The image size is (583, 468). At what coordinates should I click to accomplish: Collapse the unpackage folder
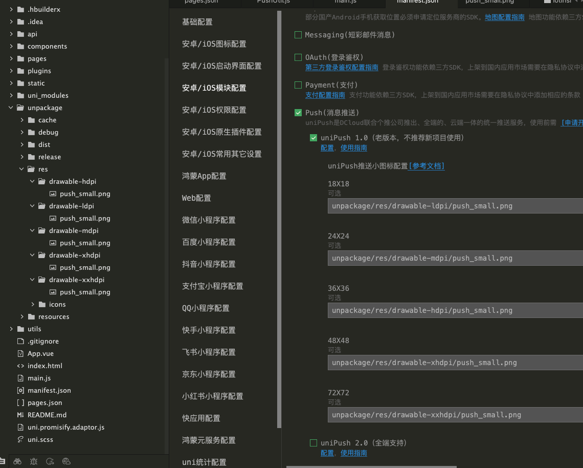11,108
